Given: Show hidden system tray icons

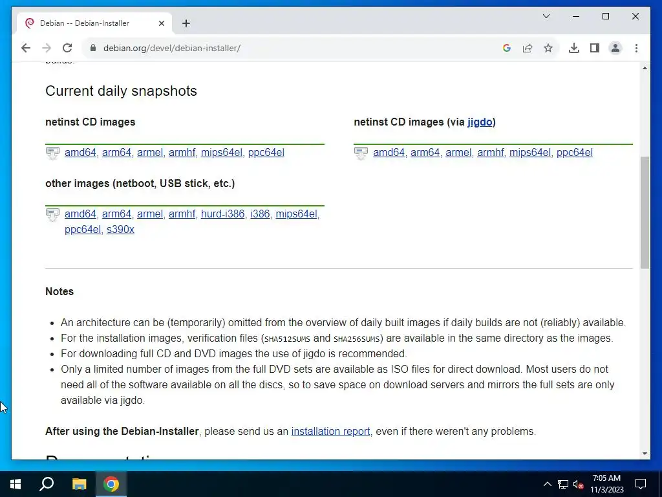Looking at the screenshot, I should click(x=547, y=484).
